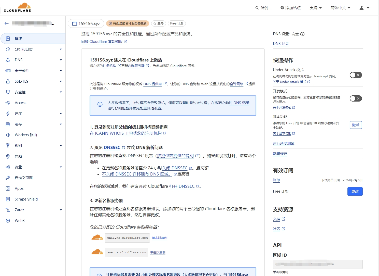Open the 自定义页面 menu item
Screen dimensions: 379x276
33,178
